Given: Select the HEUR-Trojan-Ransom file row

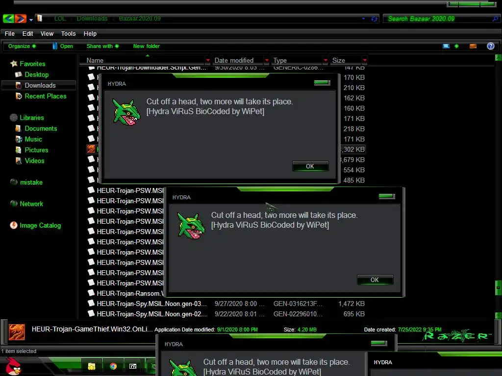Looking at the screenshot, I should coord(125,293).
